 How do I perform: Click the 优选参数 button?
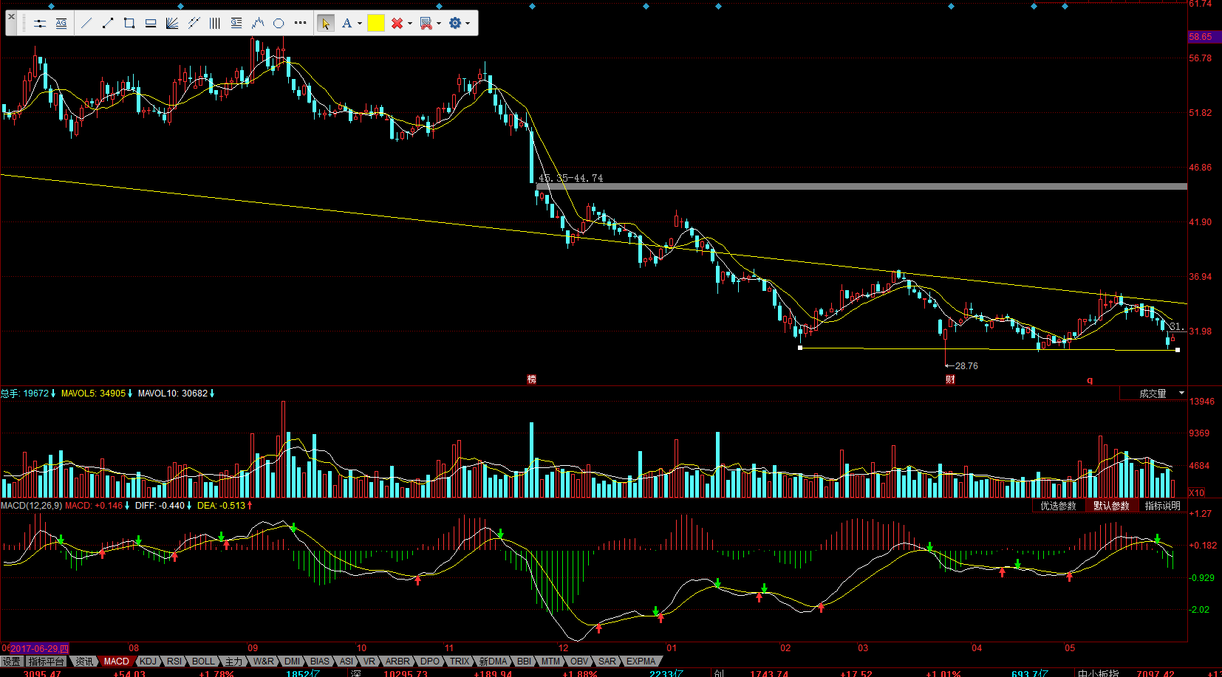point(1058,506)
